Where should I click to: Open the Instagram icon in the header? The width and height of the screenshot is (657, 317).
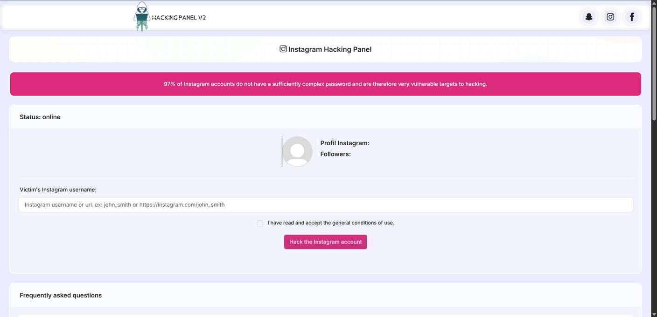tap(610, 17)
